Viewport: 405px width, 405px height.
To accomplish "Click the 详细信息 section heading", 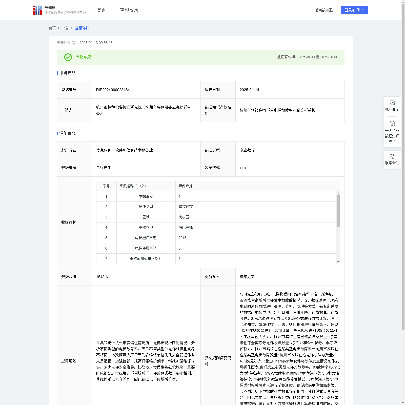I will pyautogui.click(x=67, y=133).
